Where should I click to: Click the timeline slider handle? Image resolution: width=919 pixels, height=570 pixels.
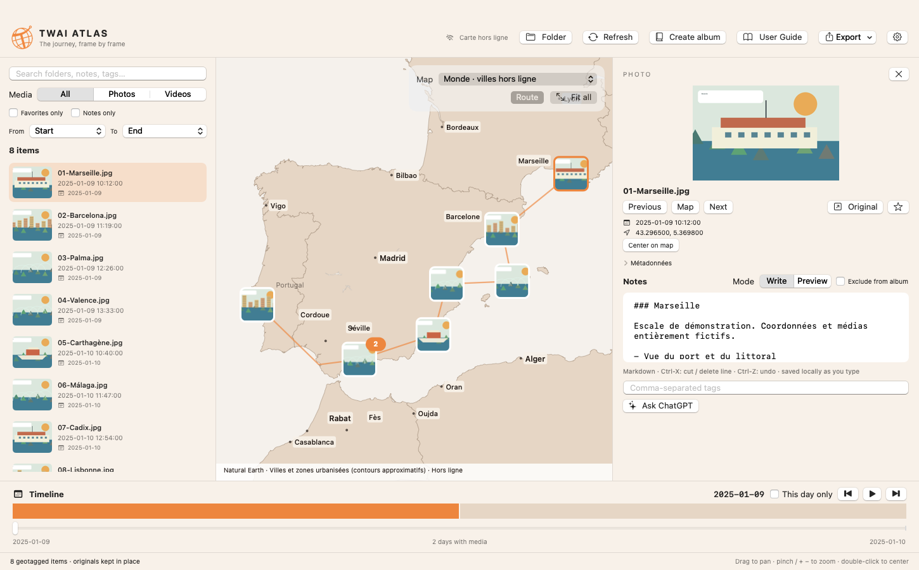tap(15, 528)
